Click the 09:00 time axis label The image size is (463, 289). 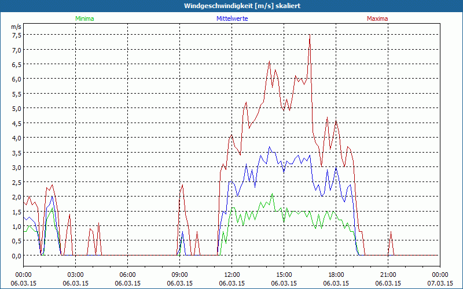(x=179, y=275)
